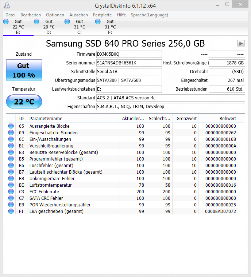Click status orb of POR-Wiederherstellungszähler row
This screenshot has width=251, height=277.
[x=11, y=205]
